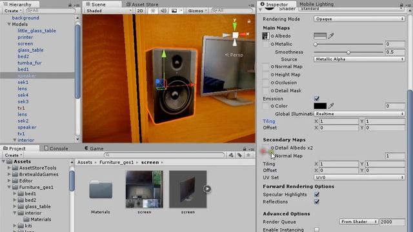Click Detail Mask picker circle
The image size is (413, 232).
coord(272,91)
